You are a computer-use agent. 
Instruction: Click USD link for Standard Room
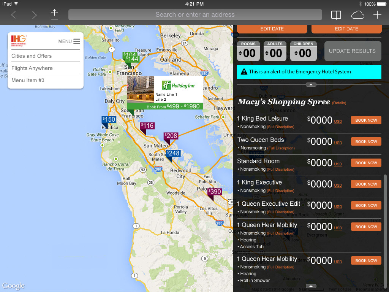338,164
